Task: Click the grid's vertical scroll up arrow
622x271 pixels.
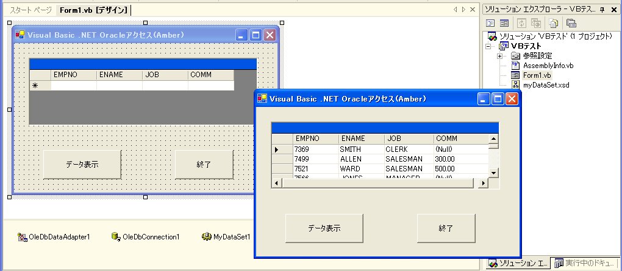Action: click(493, 139)
